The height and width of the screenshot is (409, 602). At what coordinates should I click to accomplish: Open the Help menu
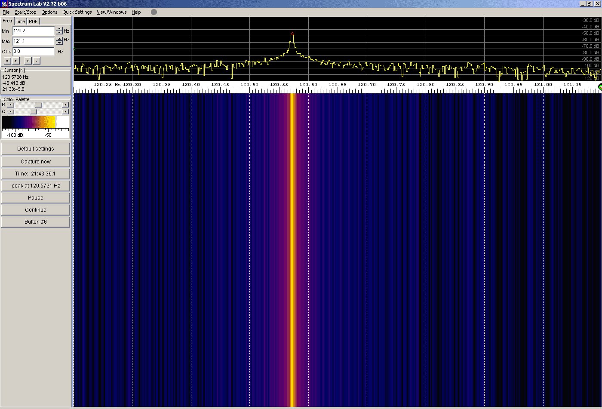136,12
